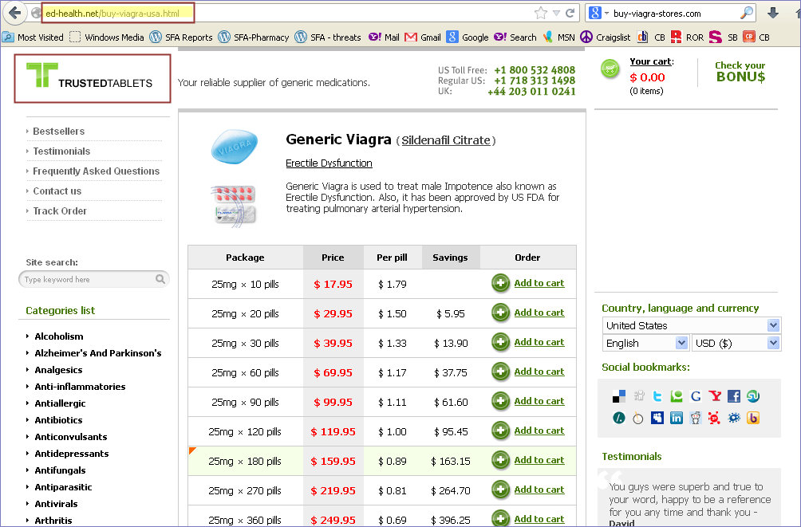
Task: Open the Bestsellers menu item
Action: [x=58, y=132]
